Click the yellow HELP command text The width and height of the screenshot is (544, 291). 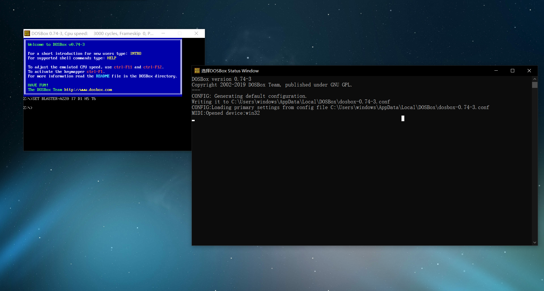[x=112, y=58]
